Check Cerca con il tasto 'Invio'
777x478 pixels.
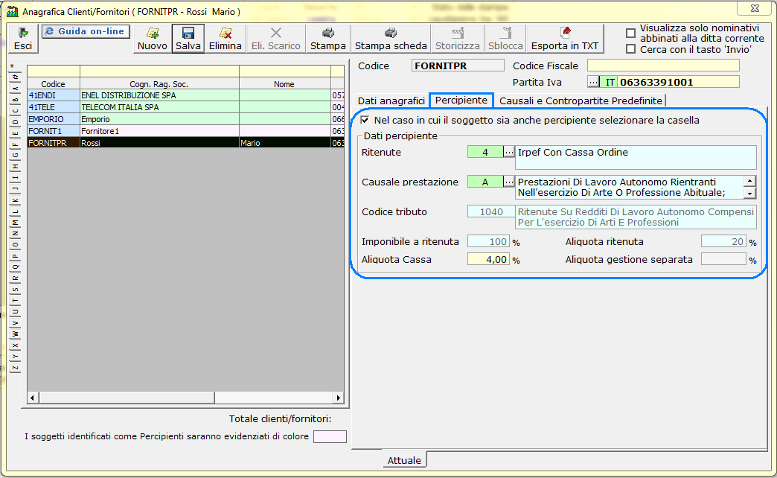631,49
